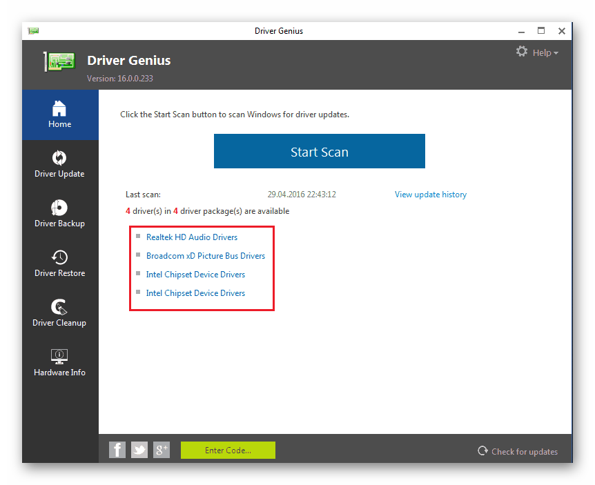Screen dimensions: 595x485
Task: Select the Driver Cleanup section
Action: pos(59,313)
